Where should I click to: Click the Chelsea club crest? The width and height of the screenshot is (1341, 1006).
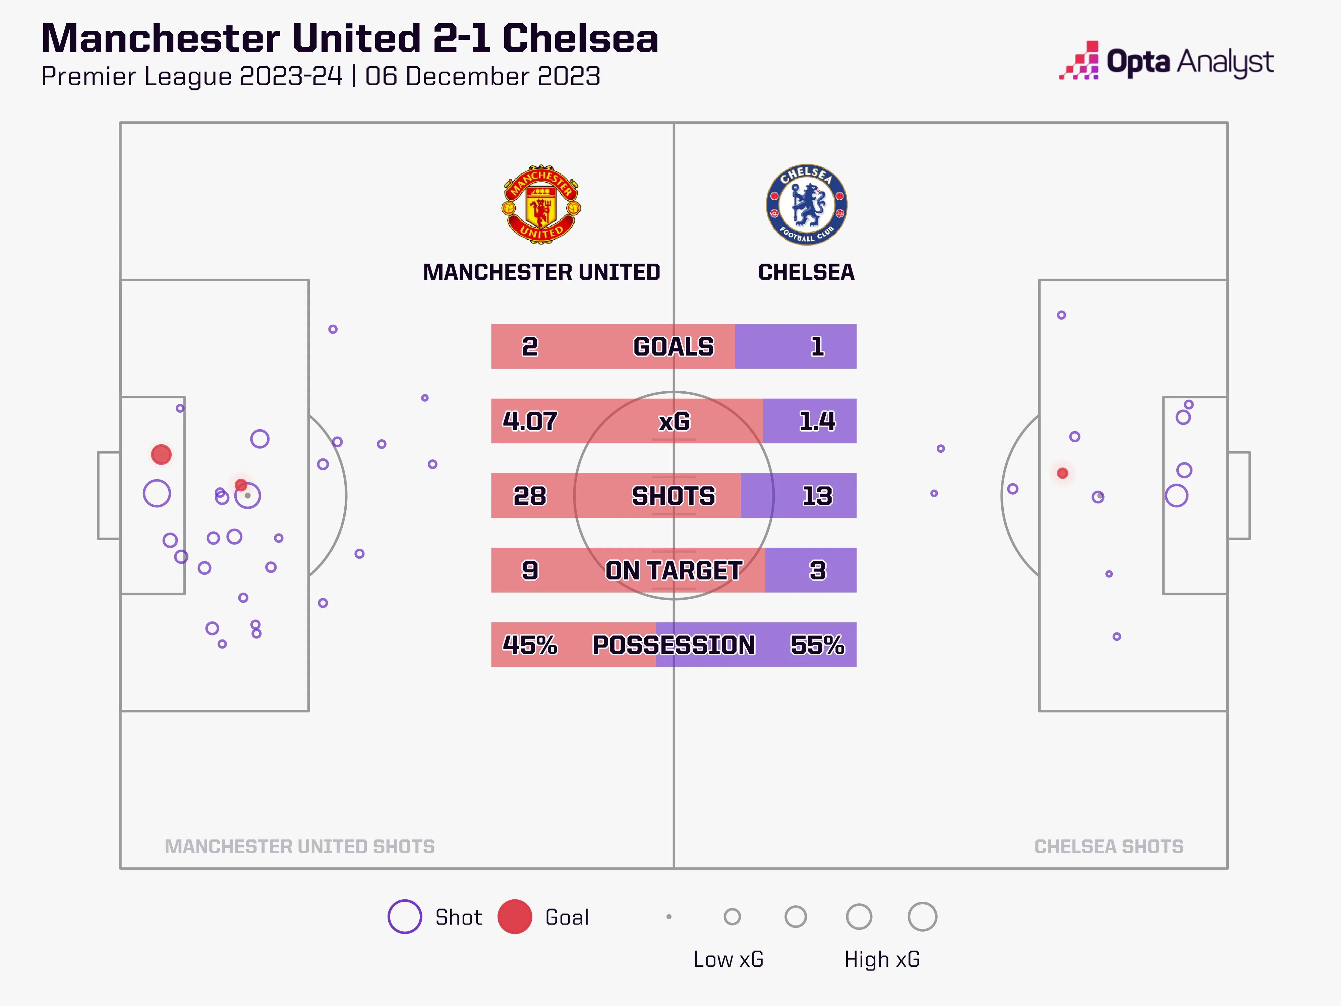point(806,205)
